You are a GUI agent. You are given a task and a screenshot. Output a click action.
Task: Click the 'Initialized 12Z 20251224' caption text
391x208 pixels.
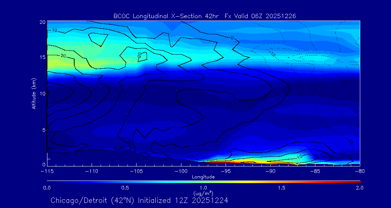tap(183, 200)
